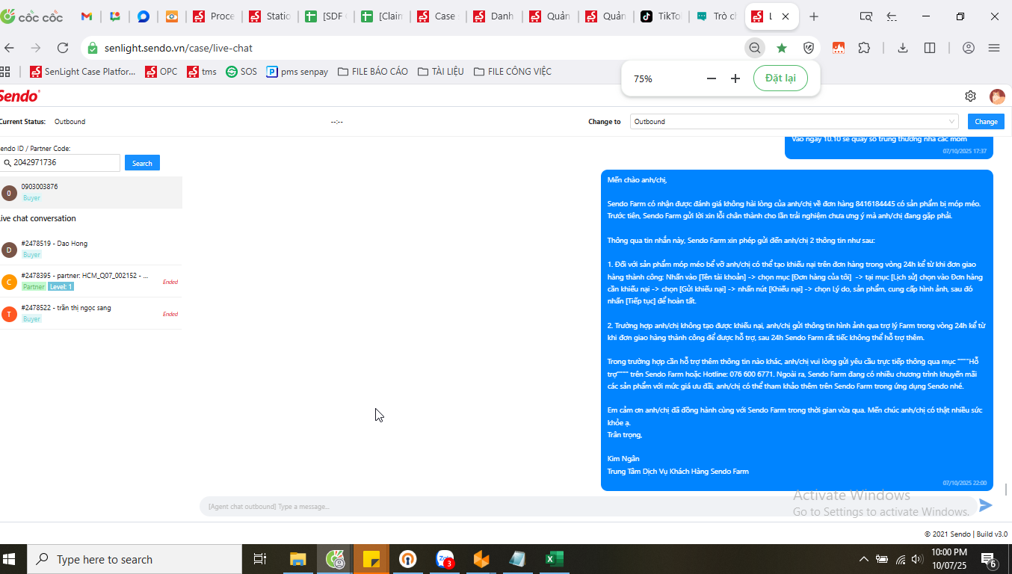Click the Cốc Cốc browser logo
The width and height of the screenshot is (1012, 574).
[32, 16]
